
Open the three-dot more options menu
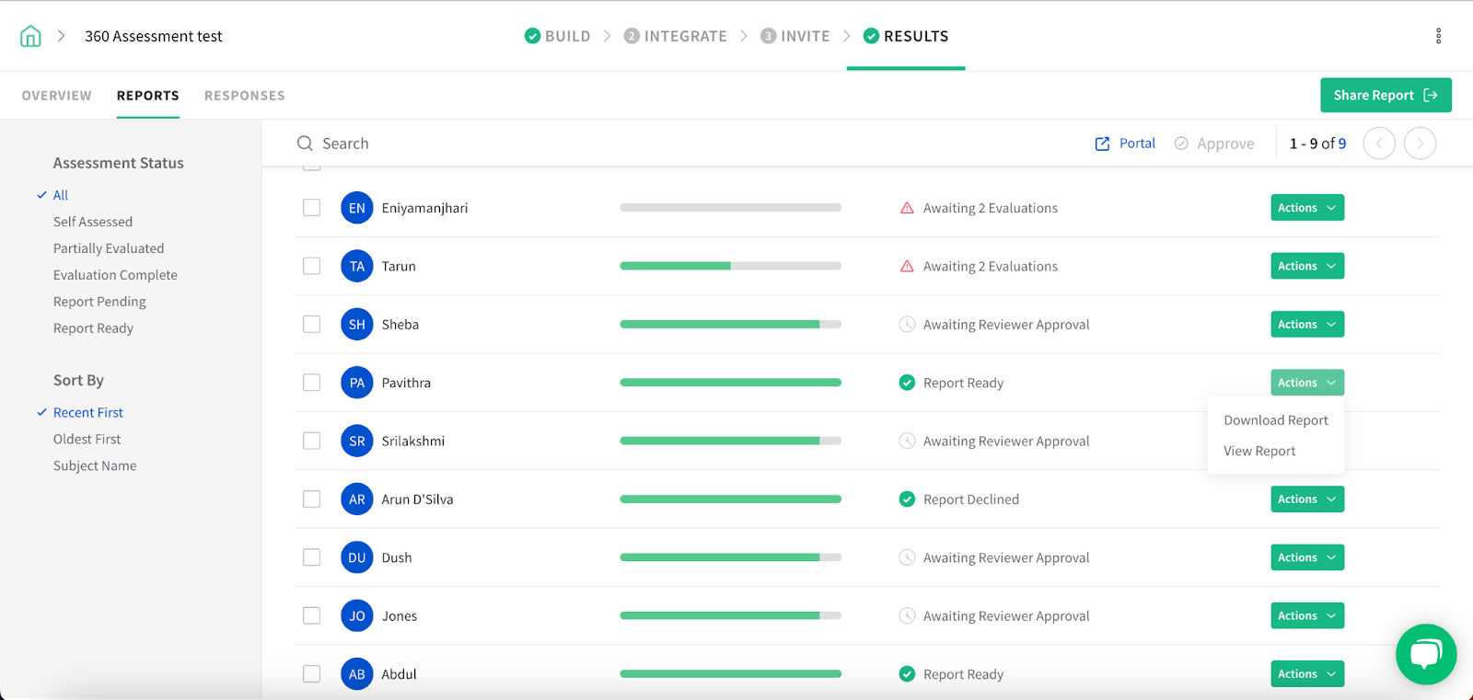1438,36
